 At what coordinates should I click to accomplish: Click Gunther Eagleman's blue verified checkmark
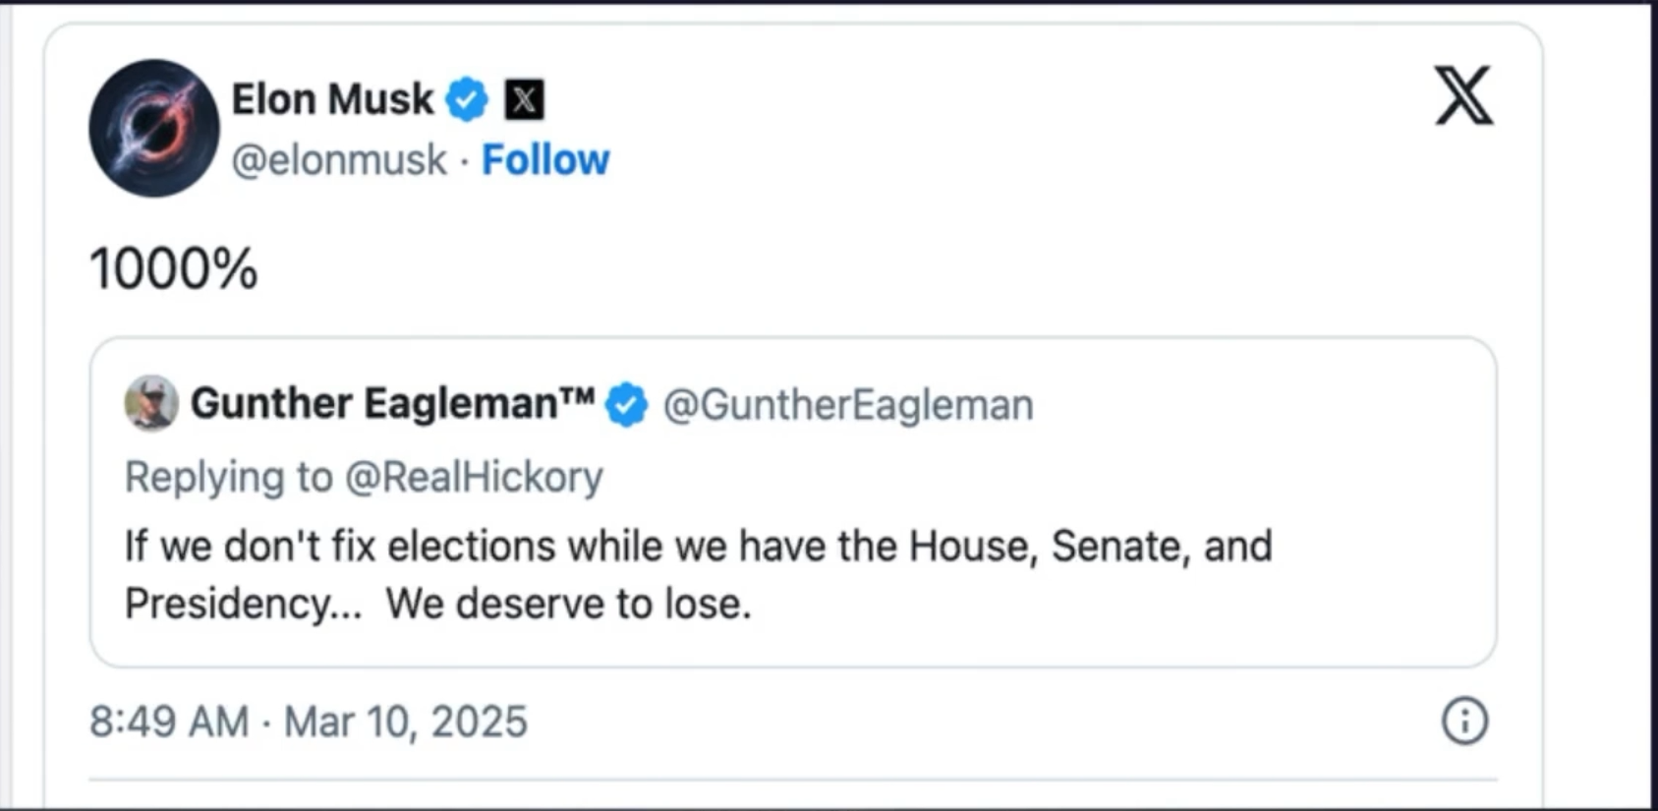[626, 405]
